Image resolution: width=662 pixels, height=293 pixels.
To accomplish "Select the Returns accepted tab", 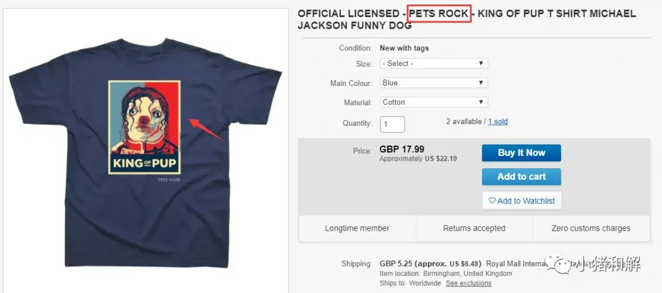I will tap(474, 229).
